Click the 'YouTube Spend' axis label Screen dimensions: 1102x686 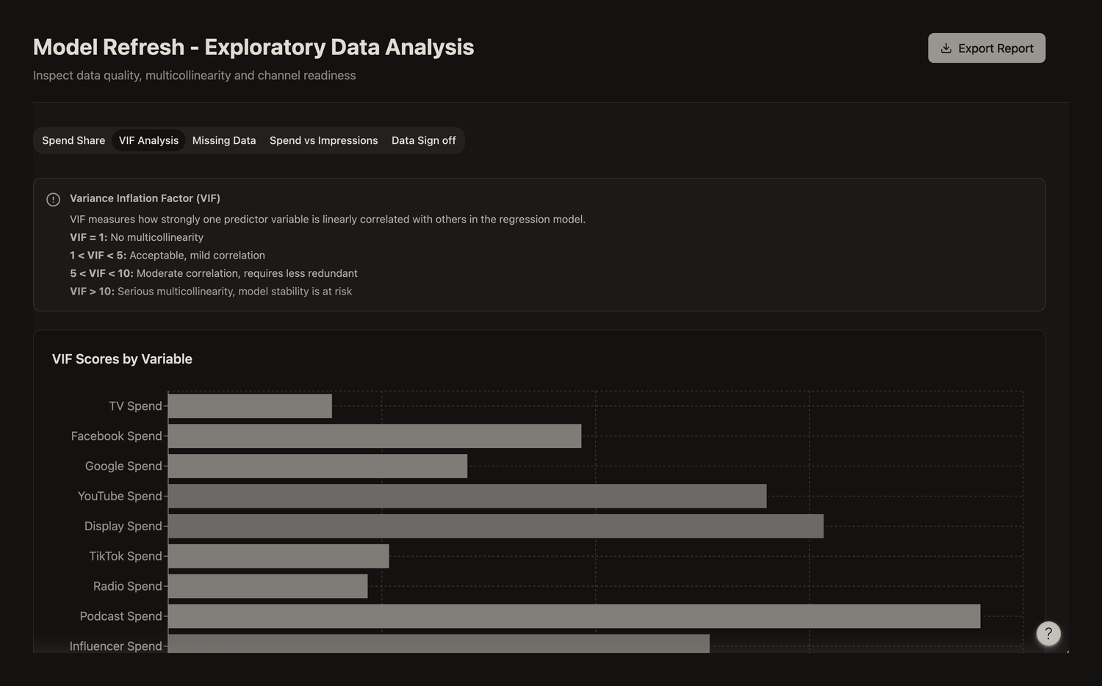coord(120,497)
